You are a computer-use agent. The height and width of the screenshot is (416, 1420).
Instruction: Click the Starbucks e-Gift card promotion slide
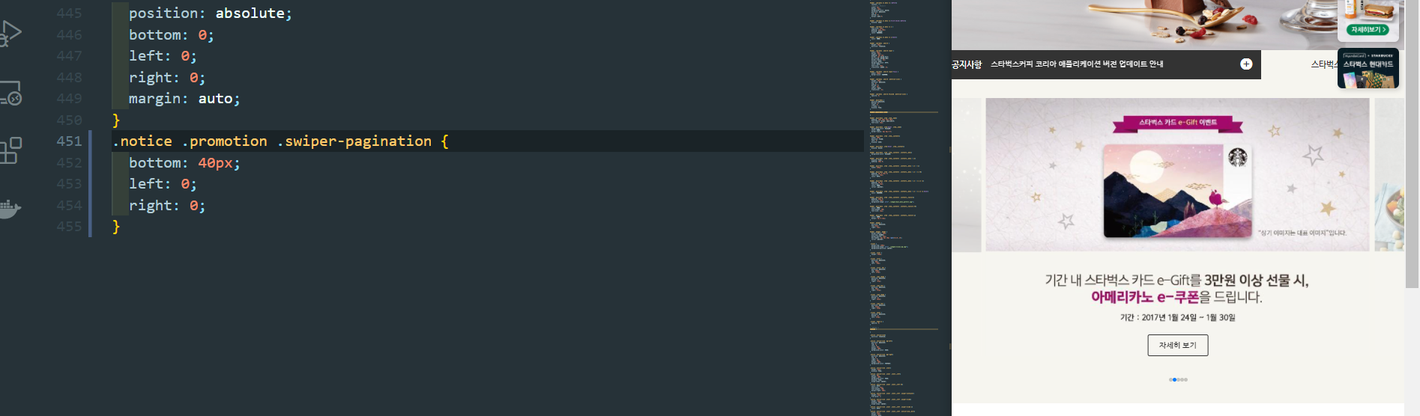pos(1177,174)
